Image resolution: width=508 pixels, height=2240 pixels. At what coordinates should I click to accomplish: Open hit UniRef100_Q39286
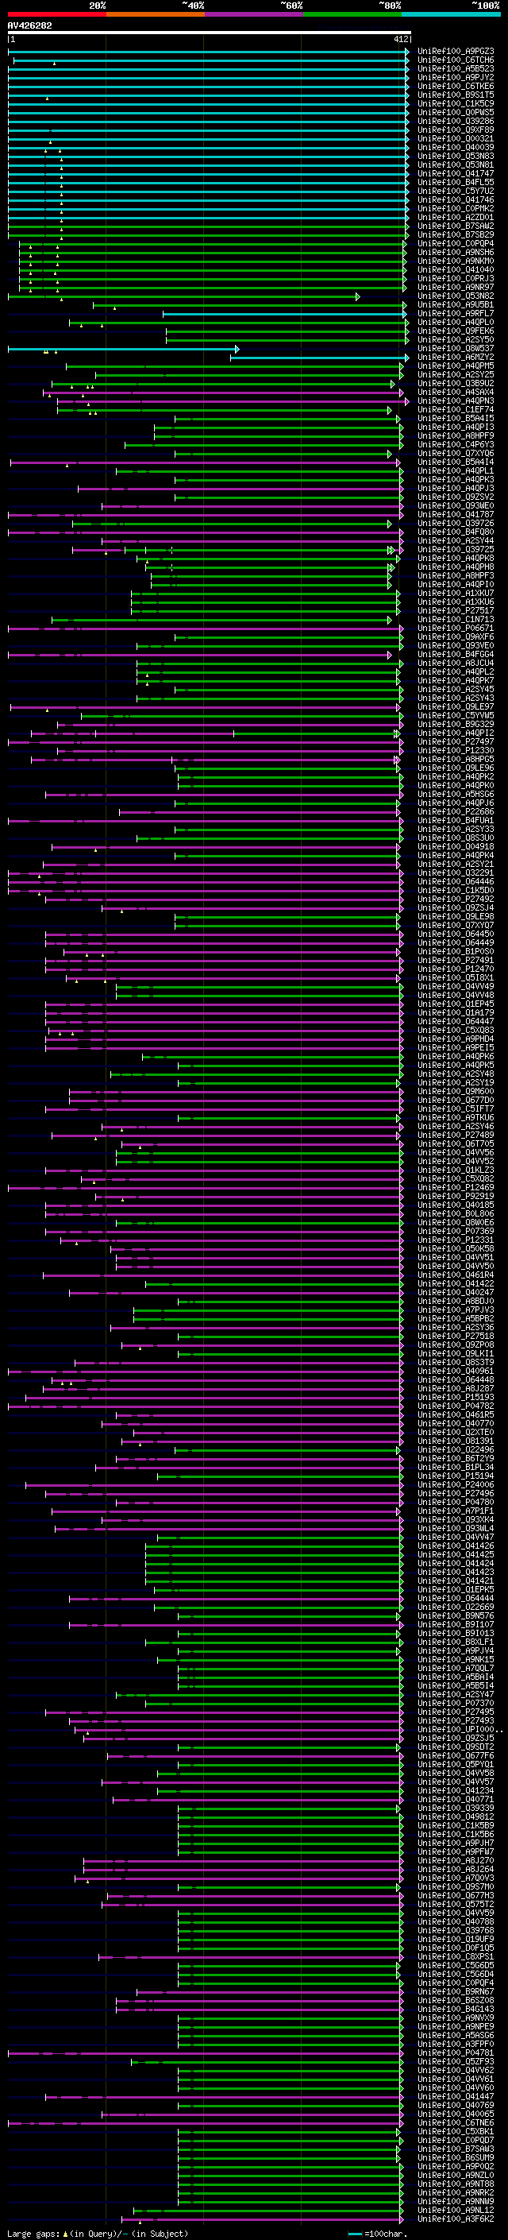(x=455, y=121)
